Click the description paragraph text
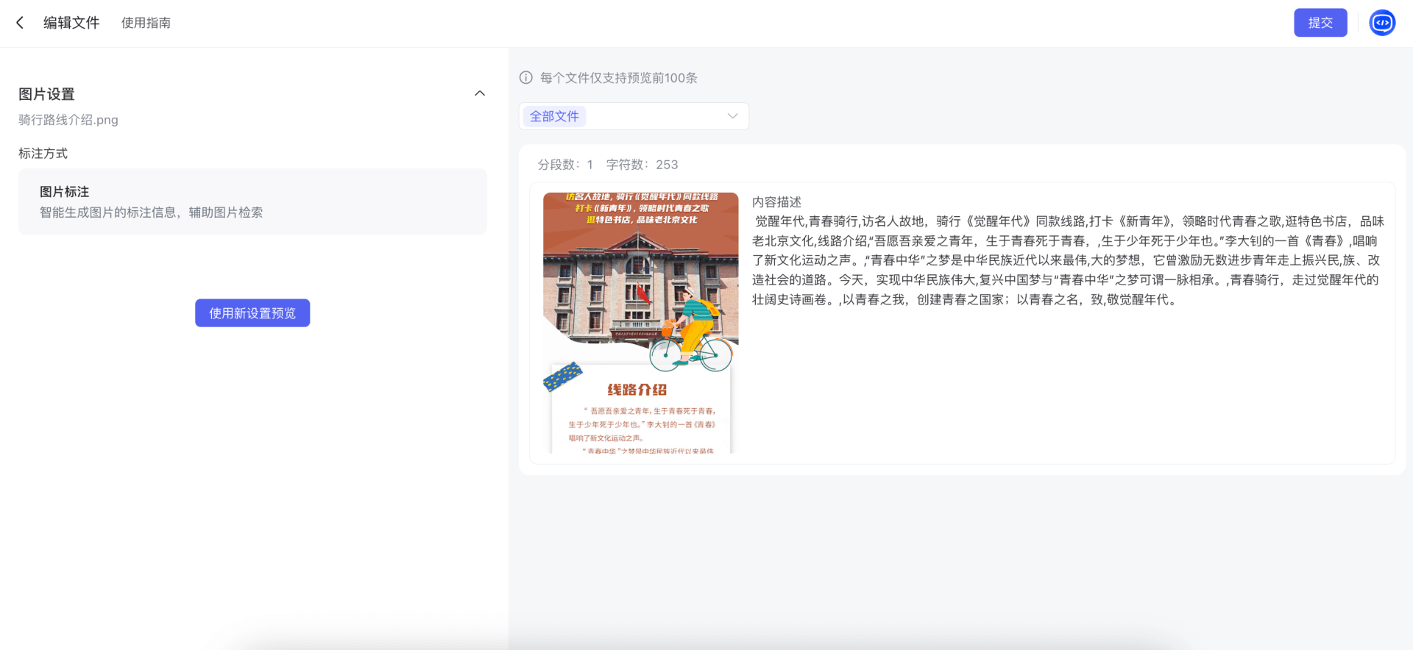The width and height of the screenshot is (1413, 650). point(1067,260)
